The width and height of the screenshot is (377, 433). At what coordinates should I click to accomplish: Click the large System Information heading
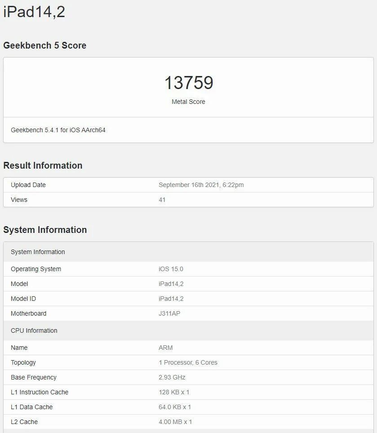coord(45,230)
